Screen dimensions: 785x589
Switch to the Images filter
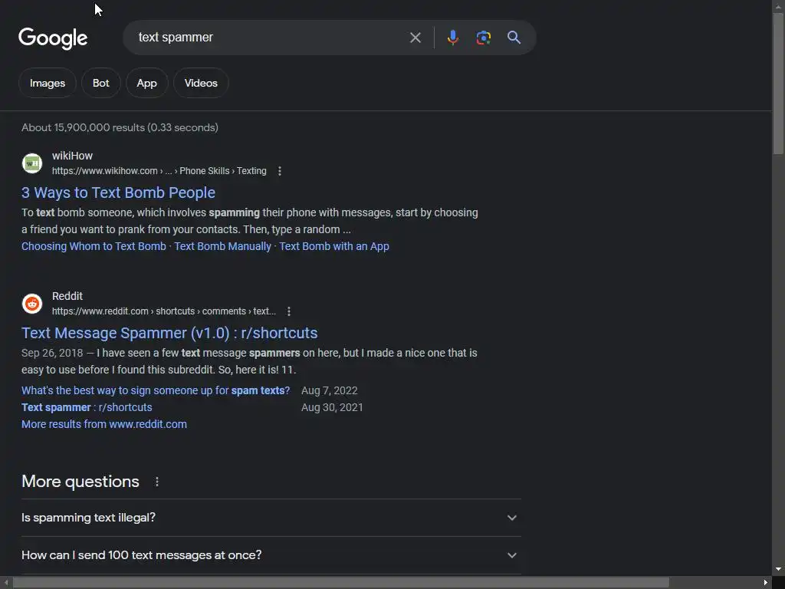point(47,83)
